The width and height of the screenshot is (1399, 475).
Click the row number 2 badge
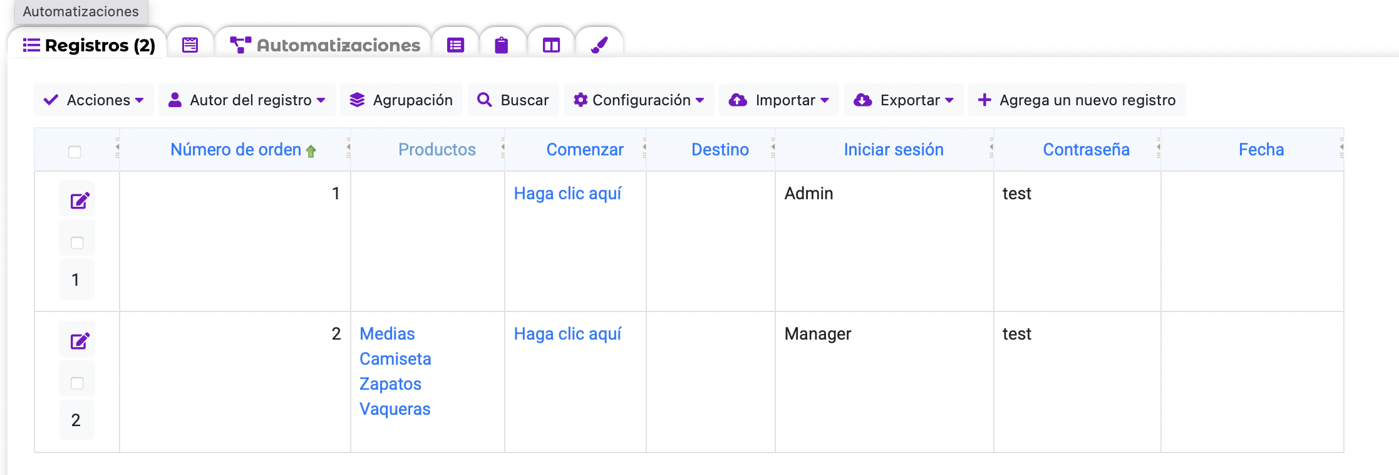point(76,420)
